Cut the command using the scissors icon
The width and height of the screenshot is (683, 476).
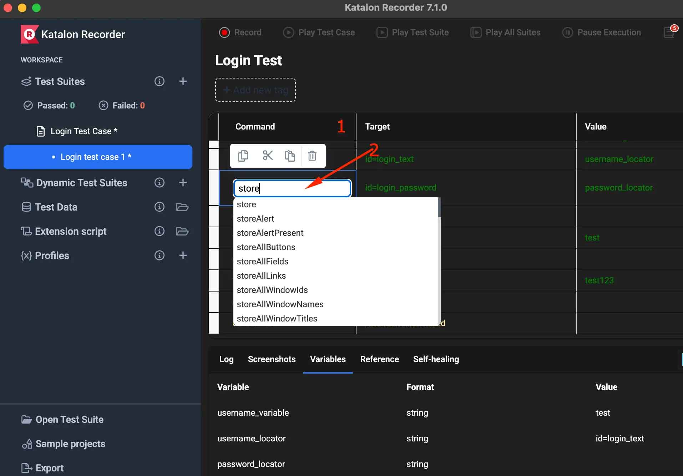(267, 156)
